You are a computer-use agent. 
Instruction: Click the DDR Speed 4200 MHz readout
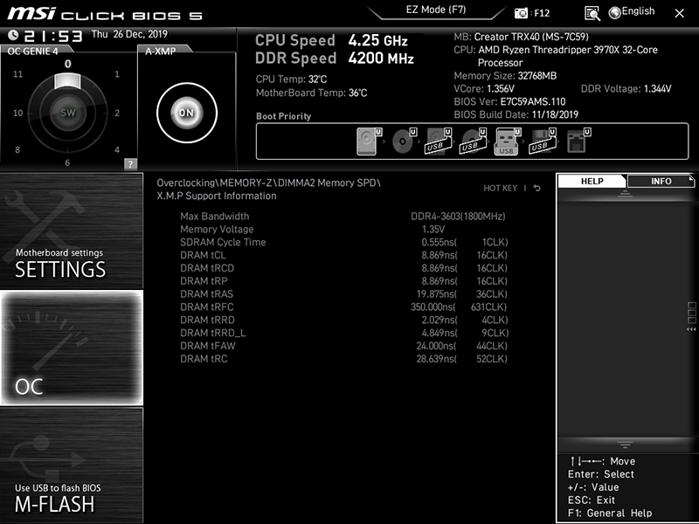(335, 59)
